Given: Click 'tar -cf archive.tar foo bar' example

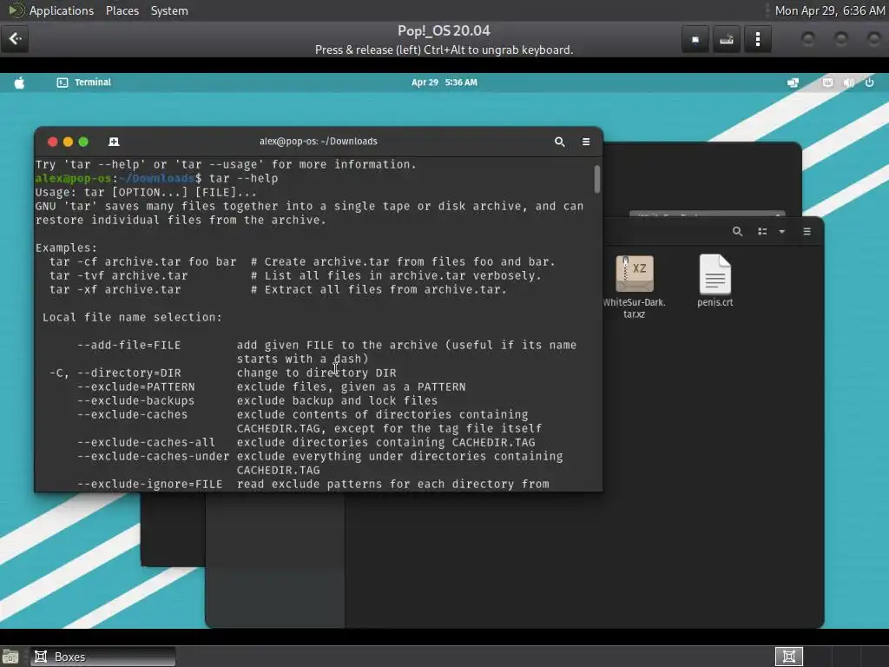Looking at the screenshot, I should 142,261.
